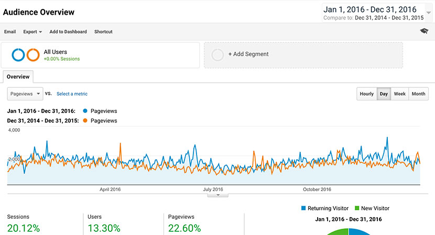The height and width of the screenshot is (235, 435).
Task: Click + Add Segment box
Action: tap(303, 55)
